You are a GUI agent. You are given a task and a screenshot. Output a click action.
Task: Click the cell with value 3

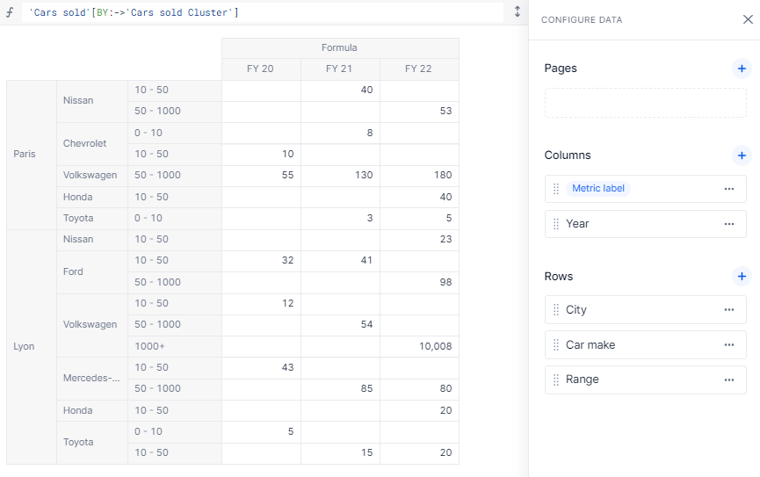point(340,218)
